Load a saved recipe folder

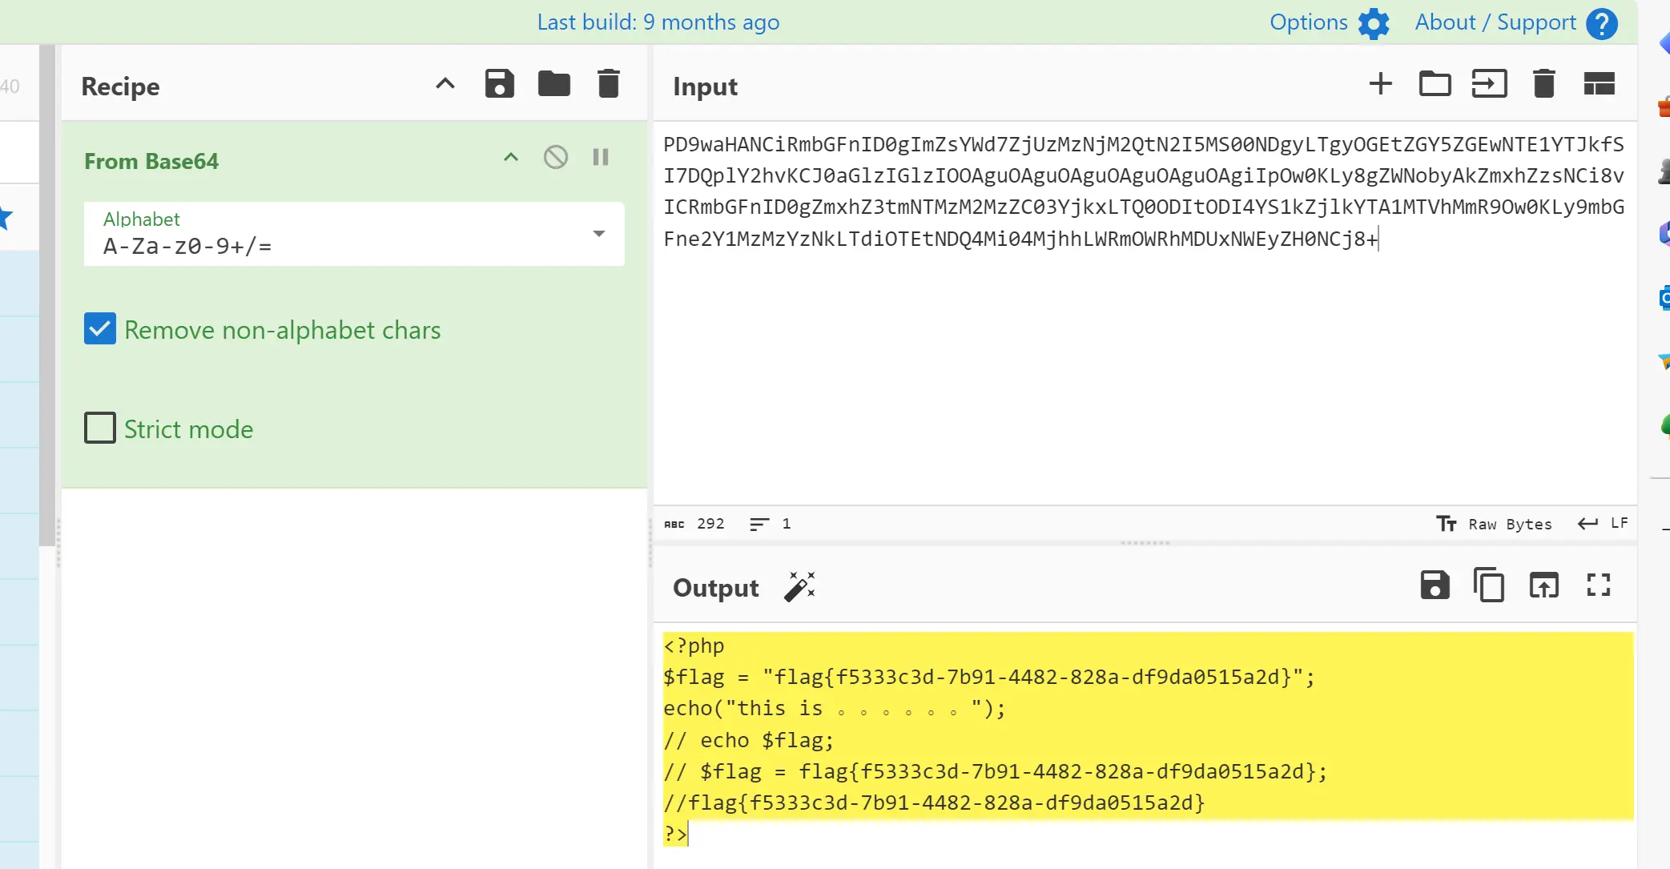click(x=553, y=84)
